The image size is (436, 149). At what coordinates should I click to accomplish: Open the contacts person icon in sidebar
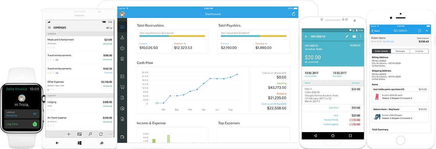coord(122,38)
